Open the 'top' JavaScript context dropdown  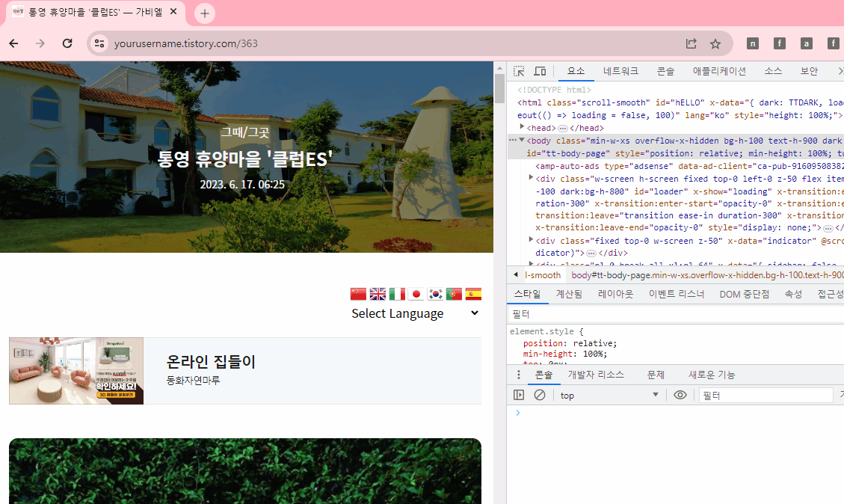(x=609, y=396)
